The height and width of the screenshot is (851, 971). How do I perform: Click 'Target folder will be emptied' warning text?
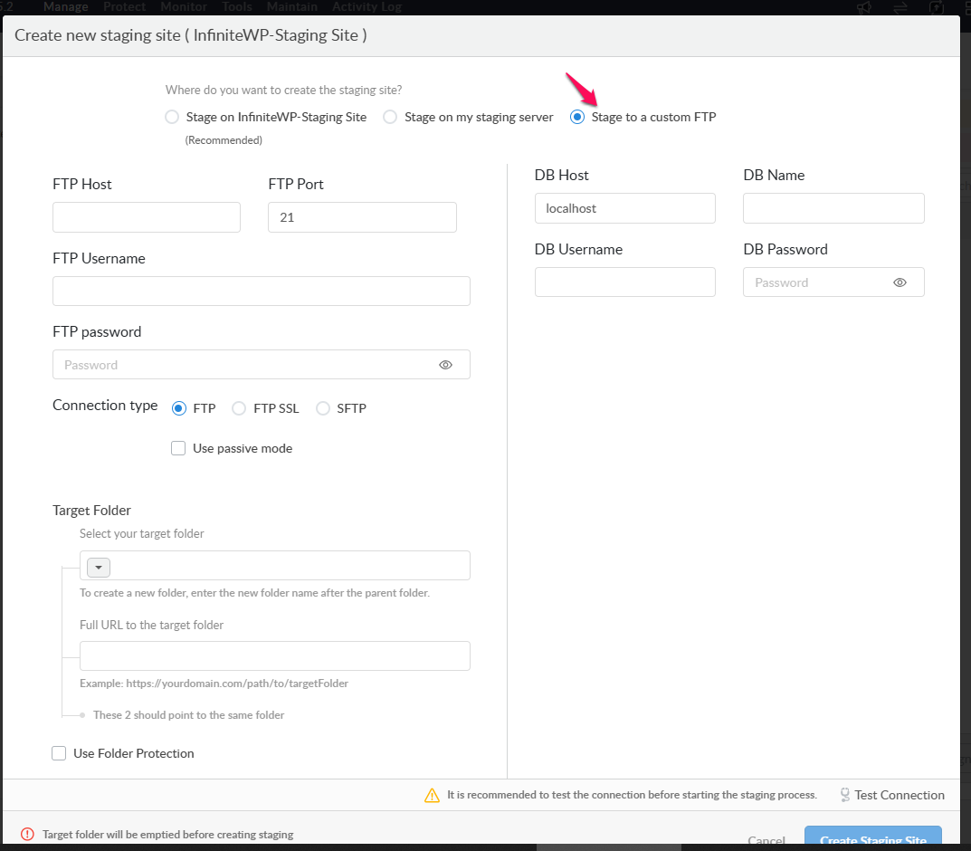click(167, 835)
